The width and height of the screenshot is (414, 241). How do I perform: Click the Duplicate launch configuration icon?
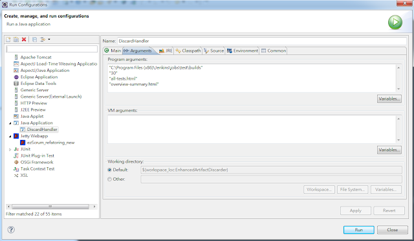pos(16,40)
